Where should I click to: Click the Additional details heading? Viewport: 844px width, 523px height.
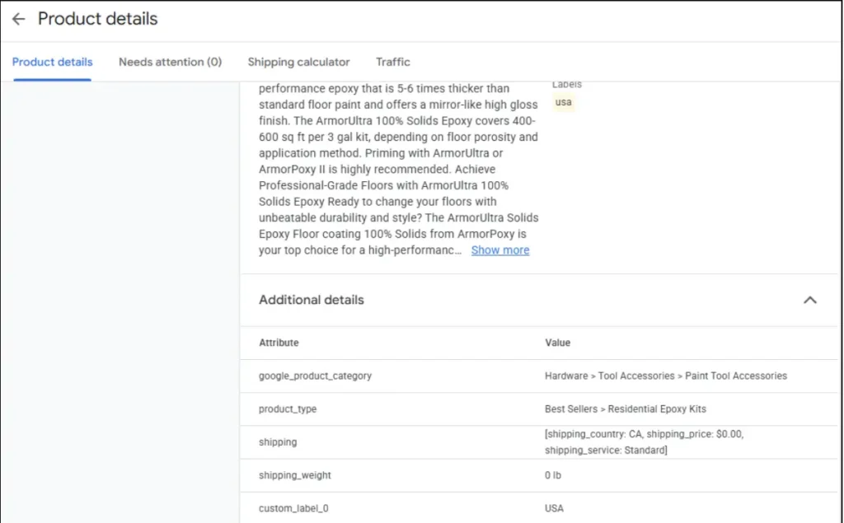pos(311,301)
